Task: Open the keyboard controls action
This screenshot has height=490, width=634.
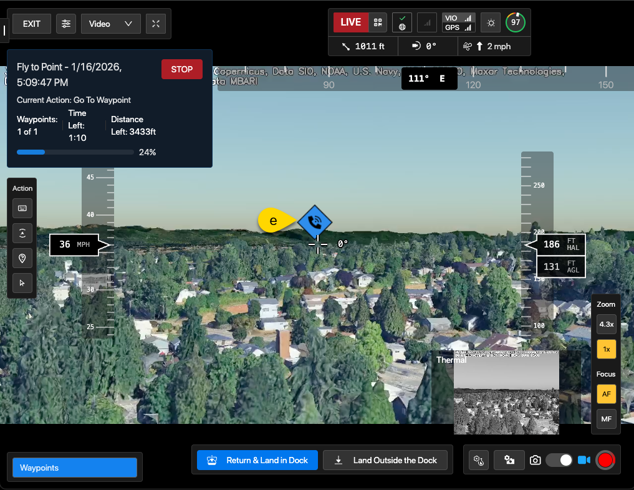Action: pyautogui.click(x=22, y=208)
